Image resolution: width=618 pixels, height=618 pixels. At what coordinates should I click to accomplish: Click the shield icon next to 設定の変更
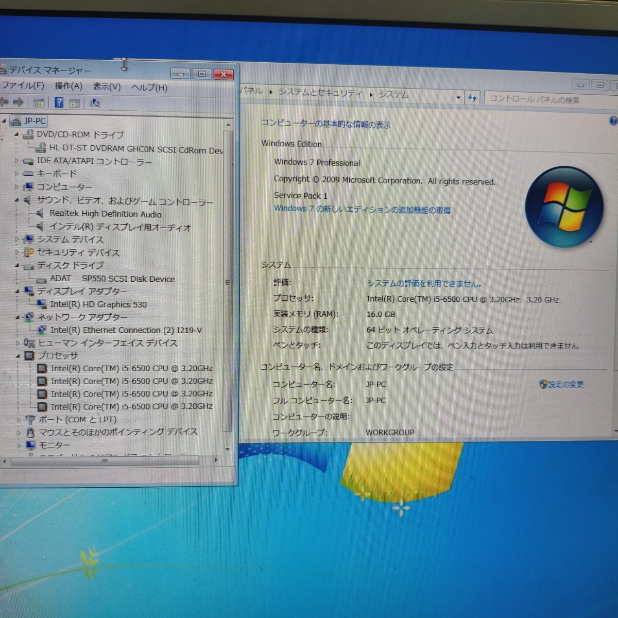coord(543,384)
